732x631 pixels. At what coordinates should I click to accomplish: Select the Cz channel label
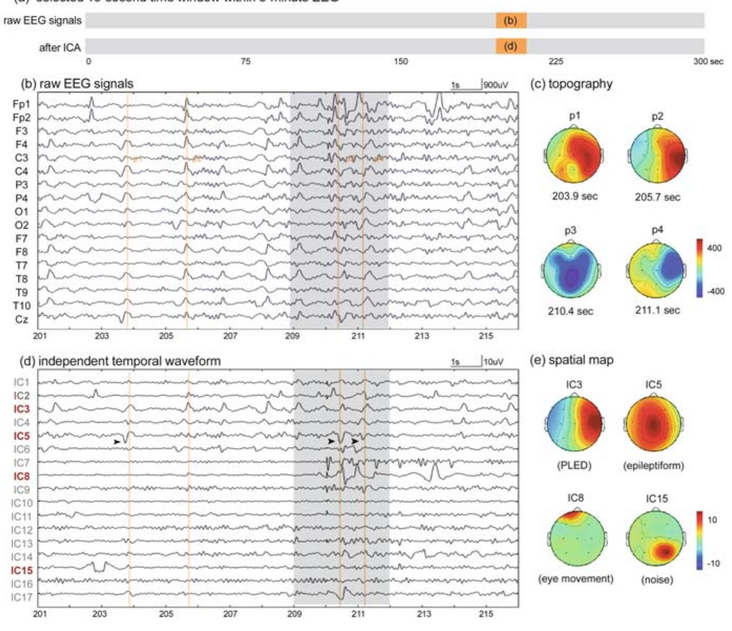pyautogui.click(x=21, y=319)
